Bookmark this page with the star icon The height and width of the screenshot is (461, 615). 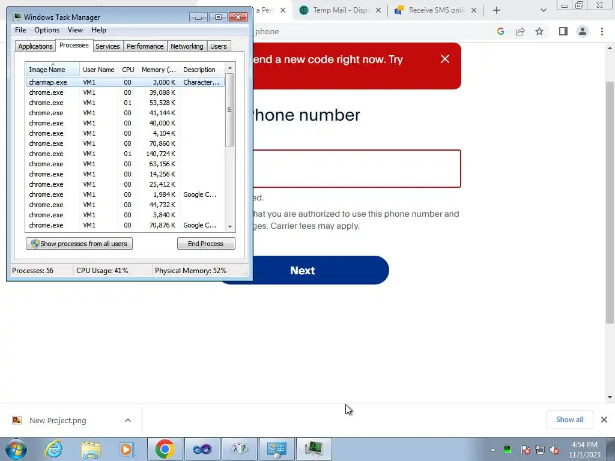tap(539, 31)
